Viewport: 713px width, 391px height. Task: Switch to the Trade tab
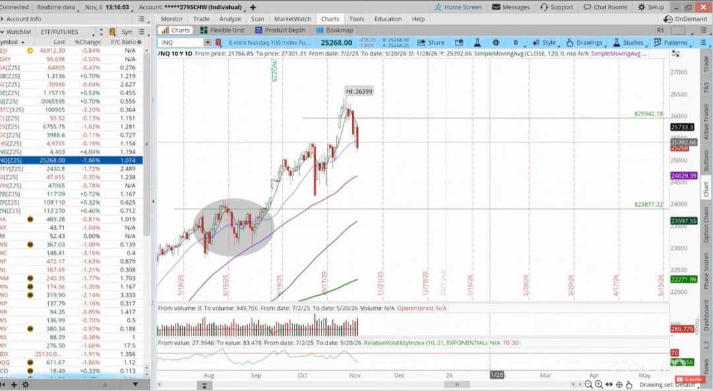coord(201,19)
